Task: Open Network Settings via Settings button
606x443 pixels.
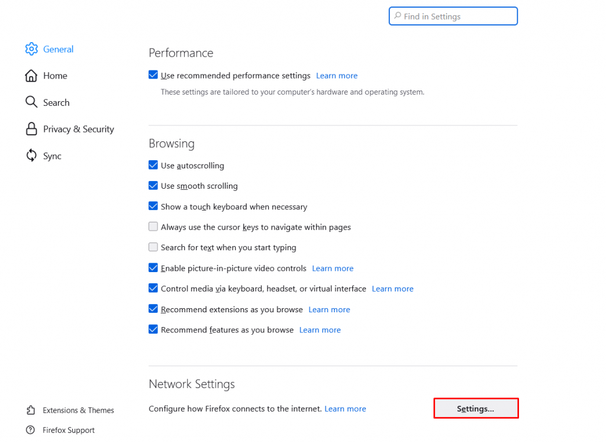Action: (476, 408)
